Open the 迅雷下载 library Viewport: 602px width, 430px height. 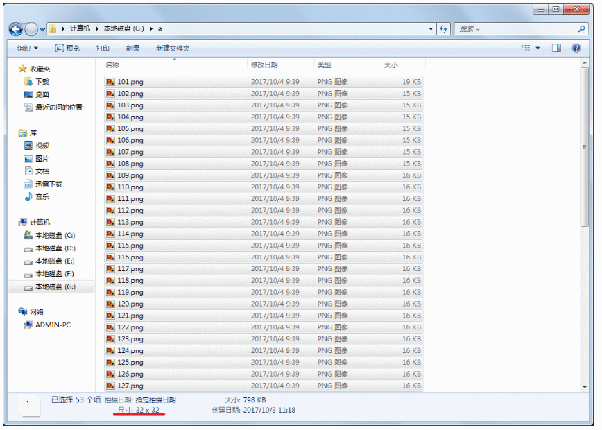click(49, 184)
